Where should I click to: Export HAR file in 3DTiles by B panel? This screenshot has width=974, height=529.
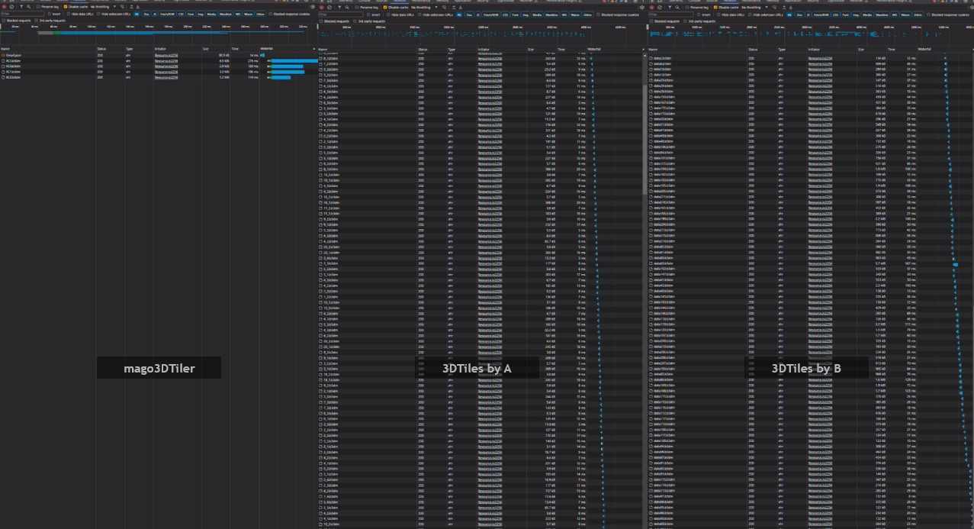point(791,8)
